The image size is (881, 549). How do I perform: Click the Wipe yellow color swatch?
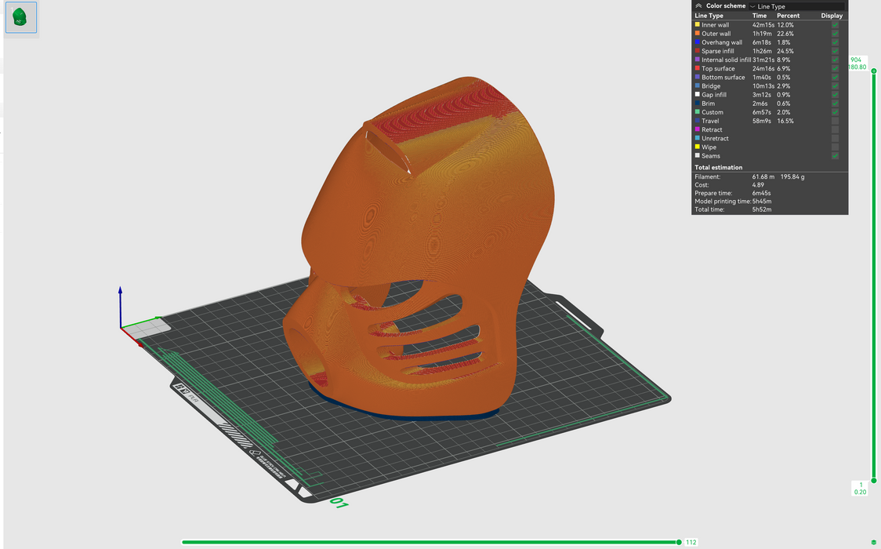coord(698,147)
